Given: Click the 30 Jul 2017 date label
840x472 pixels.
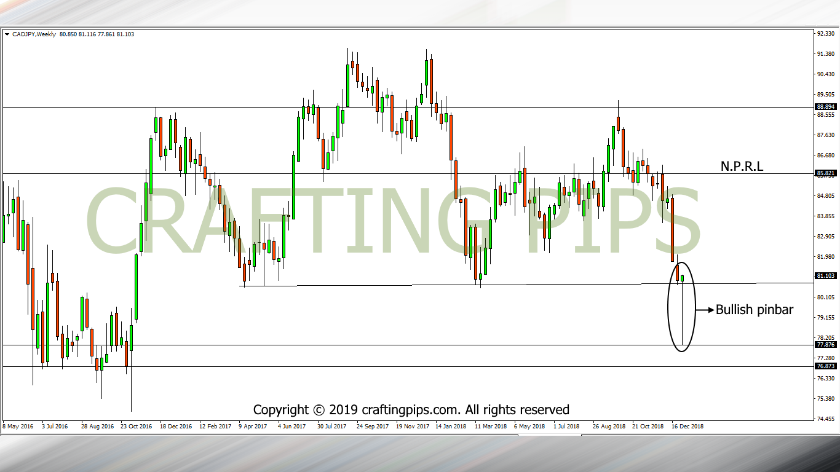Looking at the screenshot, I should click(x=332, y=426).
